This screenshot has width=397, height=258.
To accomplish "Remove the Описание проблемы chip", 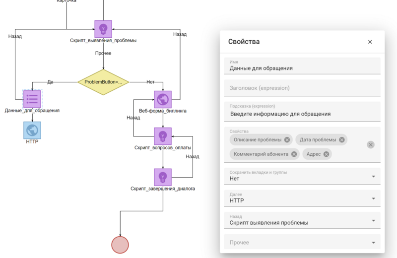I will tap(287, 140).
